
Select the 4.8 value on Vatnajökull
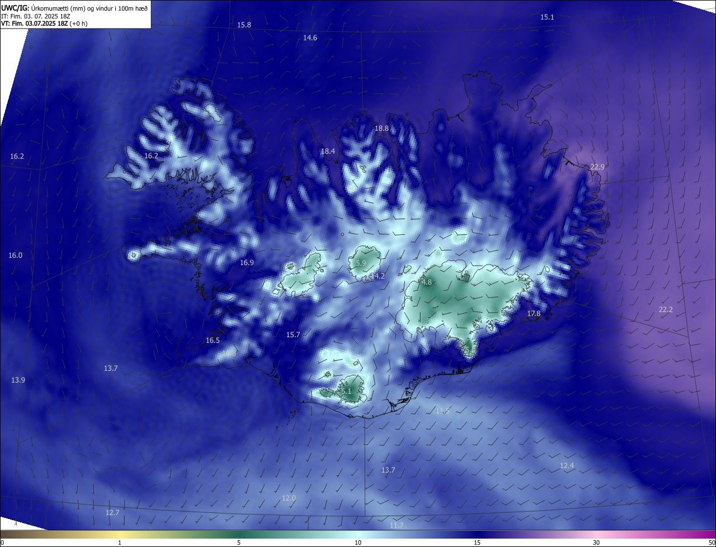click(427, 282)
